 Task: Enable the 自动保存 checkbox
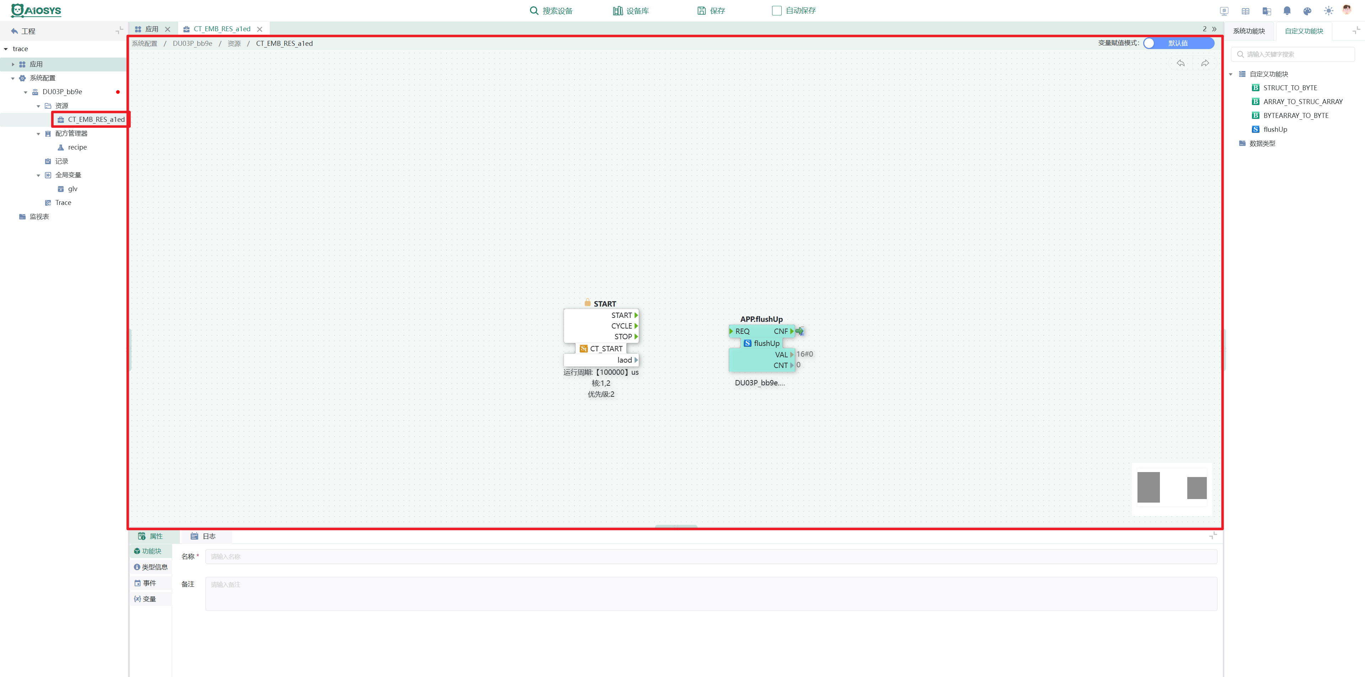777,11
